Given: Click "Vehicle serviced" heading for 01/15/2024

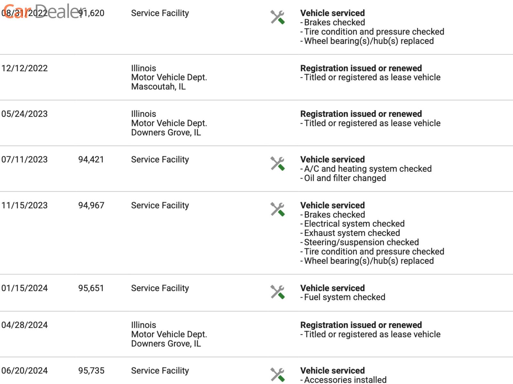Looking at the screenshot, I should tap(332, 288).
